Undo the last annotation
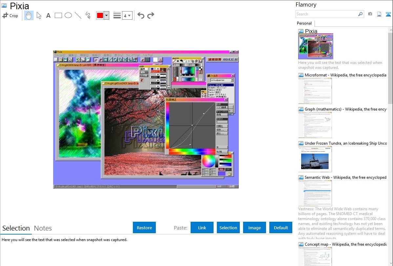Viewport: 393px width, 266px height. [141, 15]
